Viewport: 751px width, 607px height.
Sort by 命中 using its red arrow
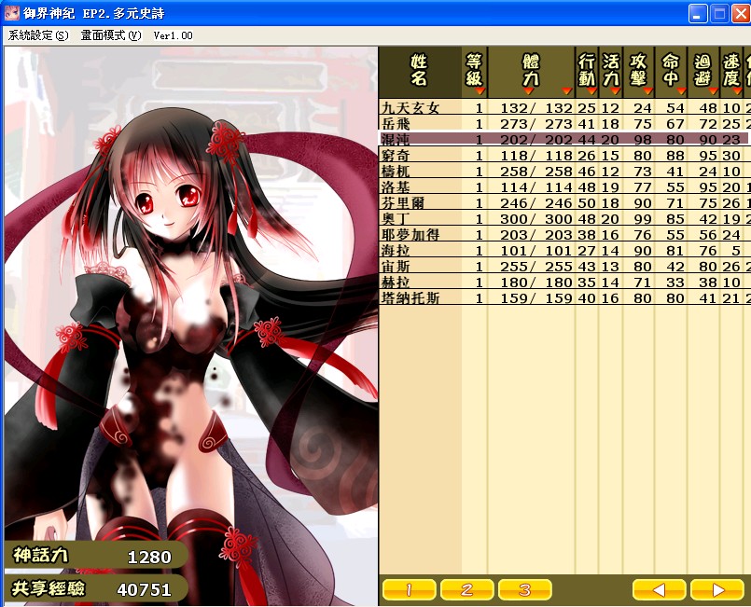coord(681,90)
